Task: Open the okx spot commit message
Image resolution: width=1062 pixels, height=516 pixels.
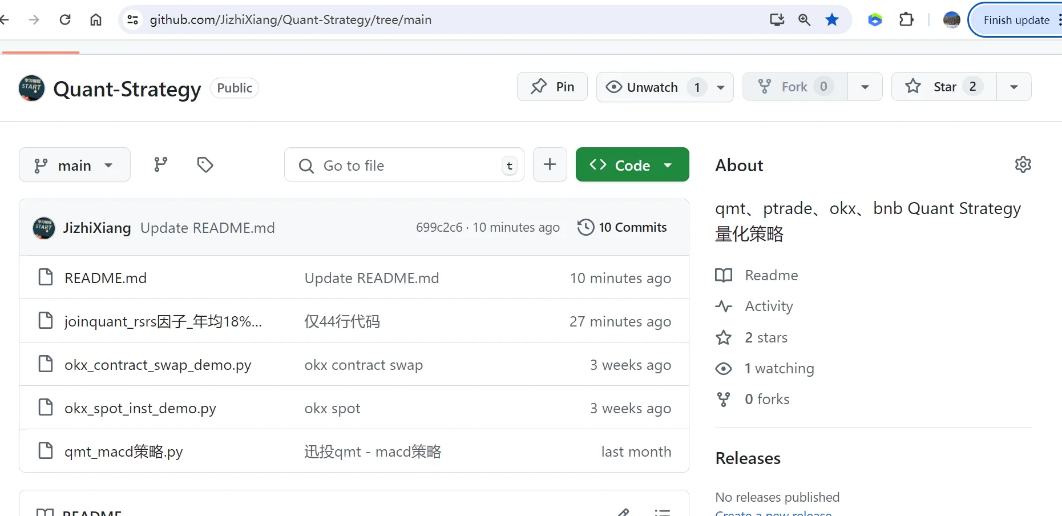Action: click(332, 408)
